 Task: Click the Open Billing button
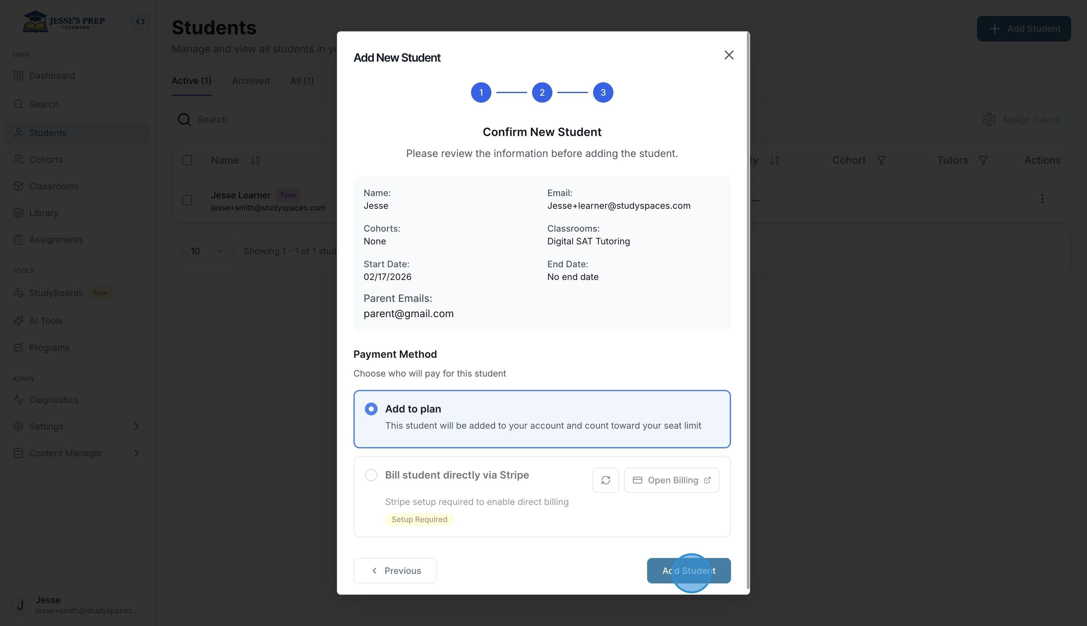[x=672, y=480]
